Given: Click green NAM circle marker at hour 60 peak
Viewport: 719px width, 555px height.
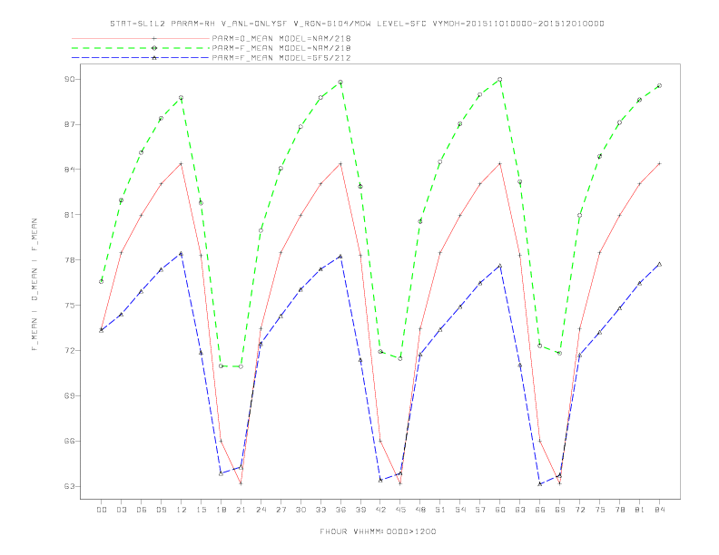Looking at the screenshot, I should pos(500,79).
